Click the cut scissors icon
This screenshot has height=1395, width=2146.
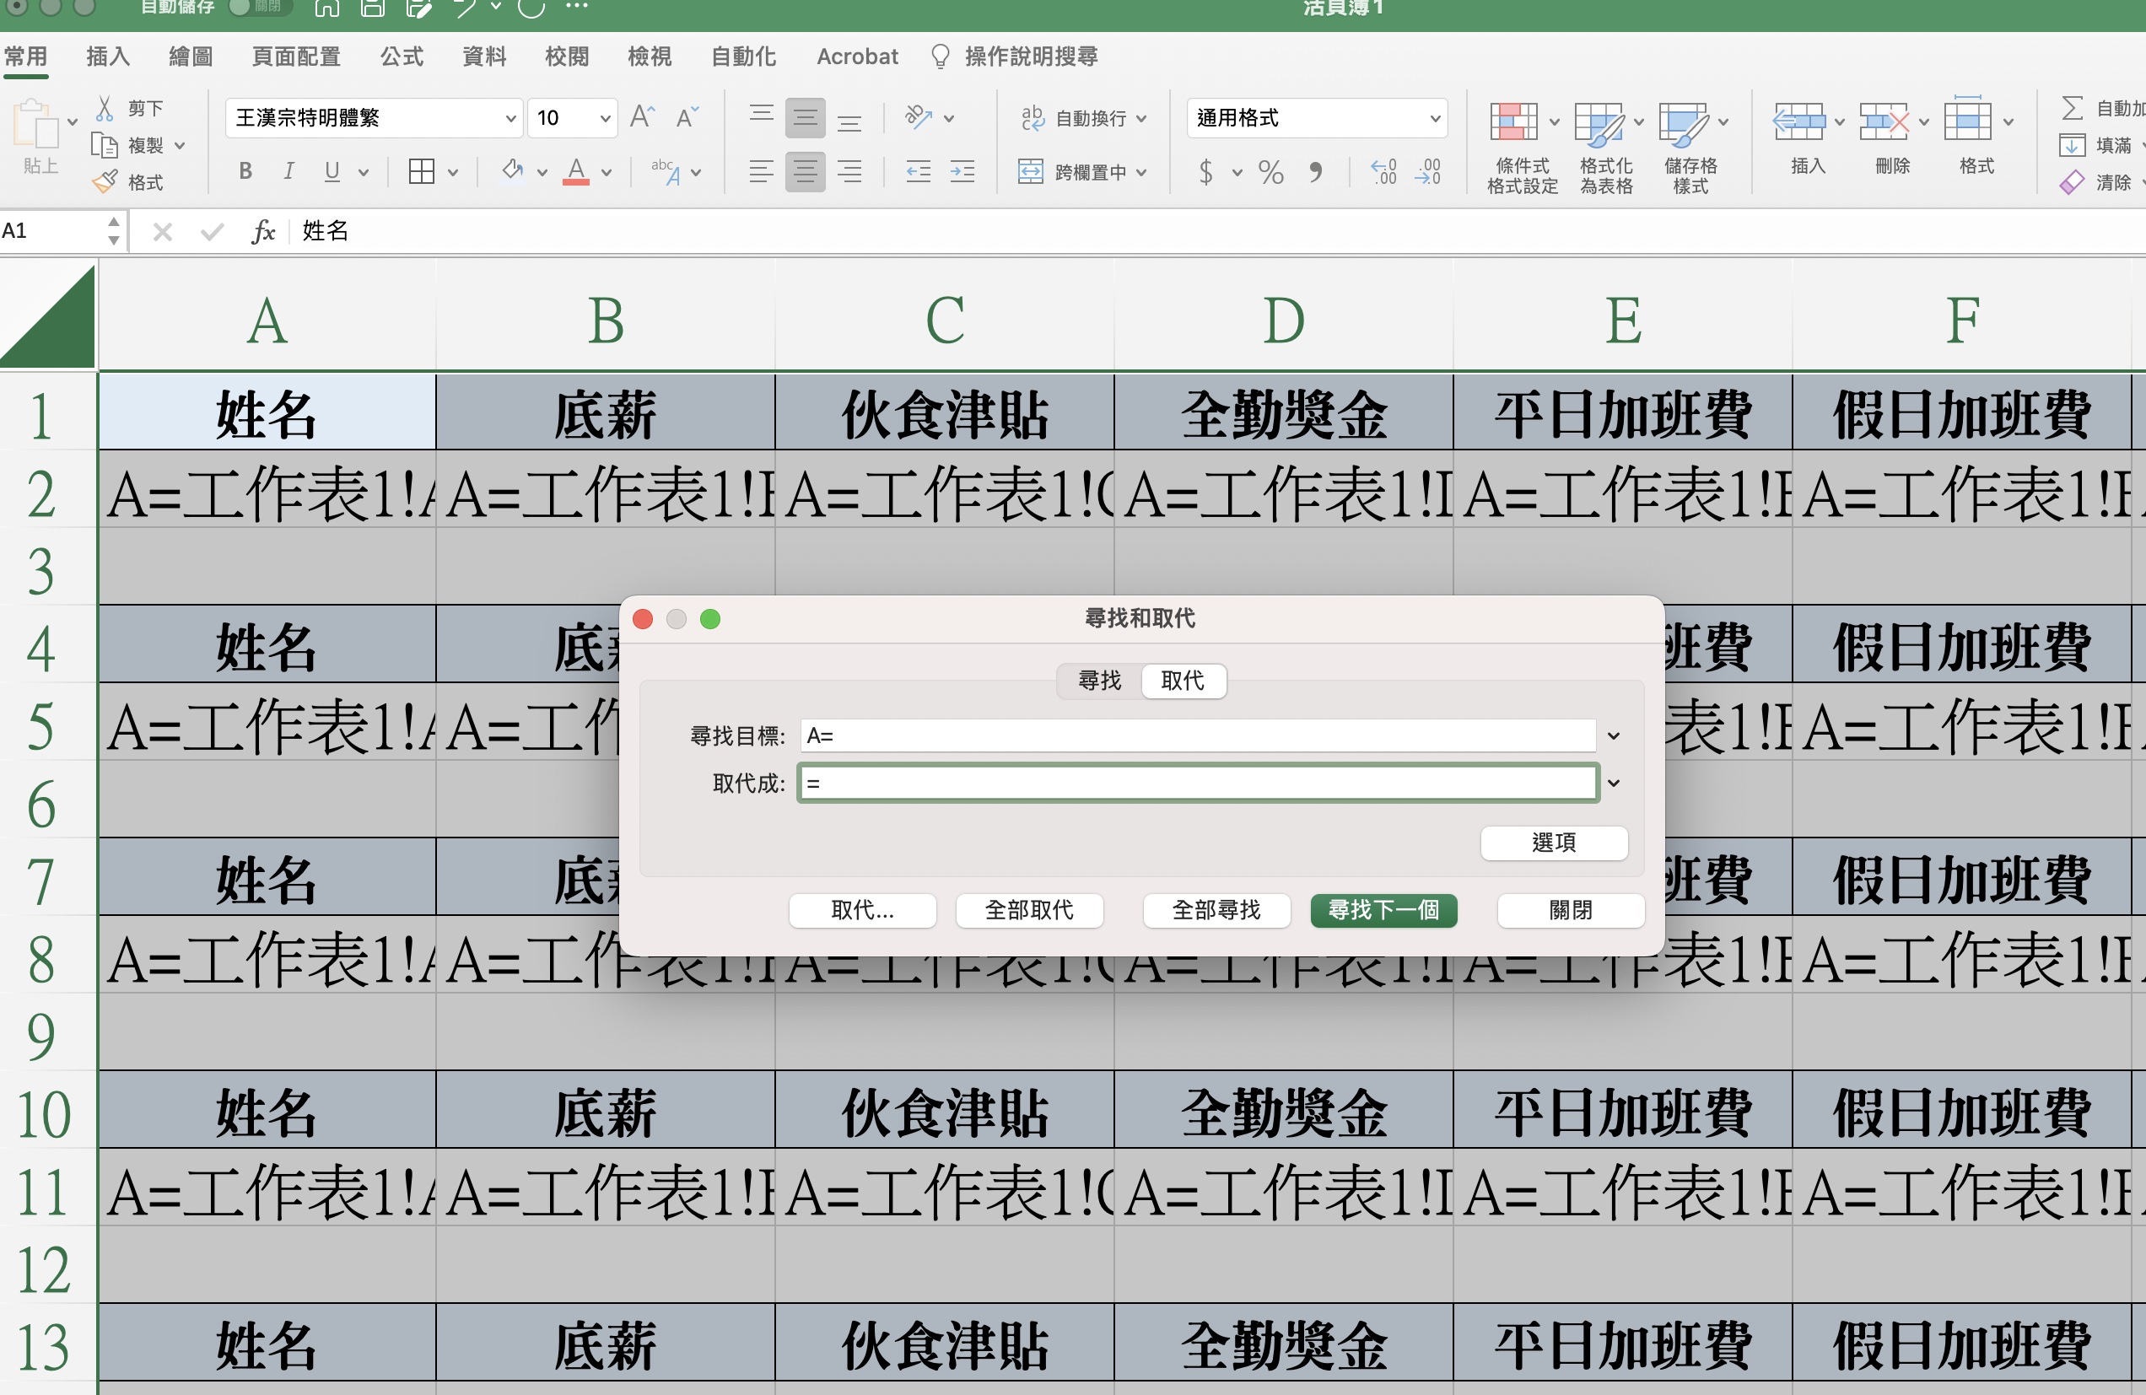tap(105, 108)
